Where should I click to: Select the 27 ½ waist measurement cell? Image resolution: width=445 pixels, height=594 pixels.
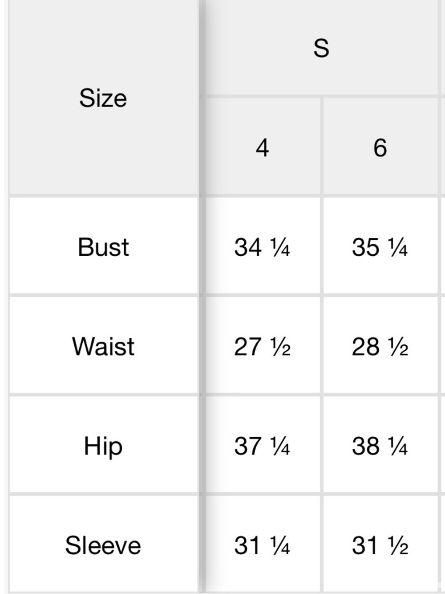263,346
